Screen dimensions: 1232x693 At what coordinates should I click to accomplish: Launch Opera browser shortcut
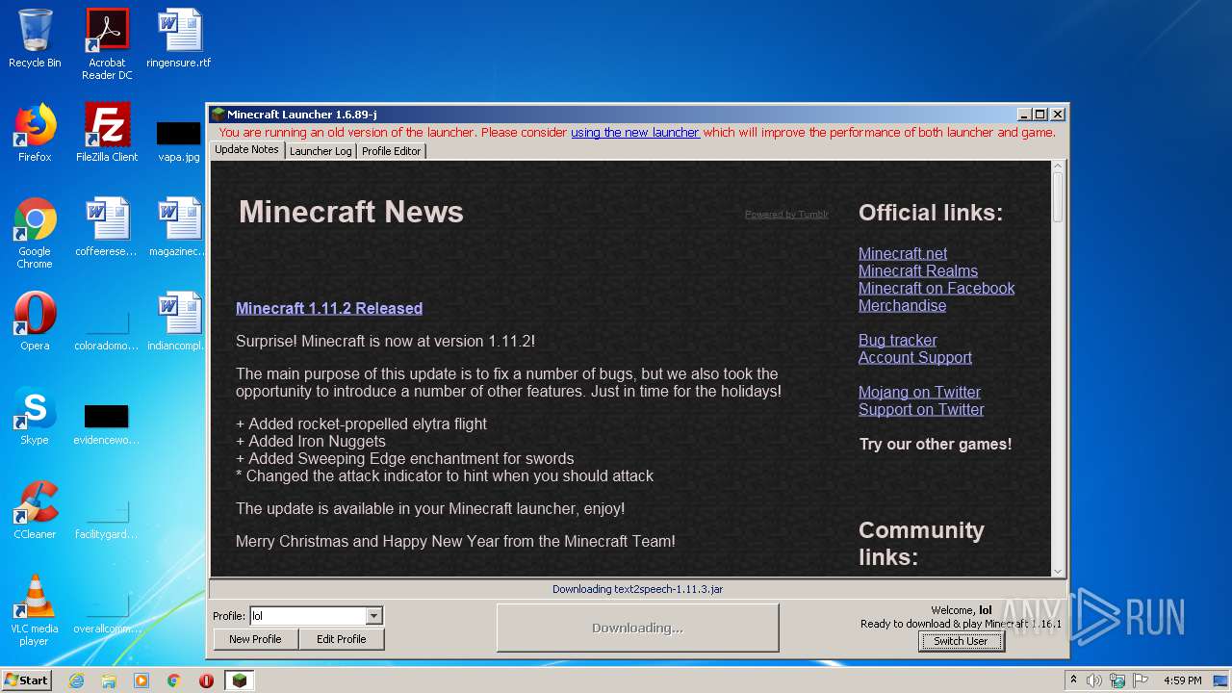tap(35, 321)
